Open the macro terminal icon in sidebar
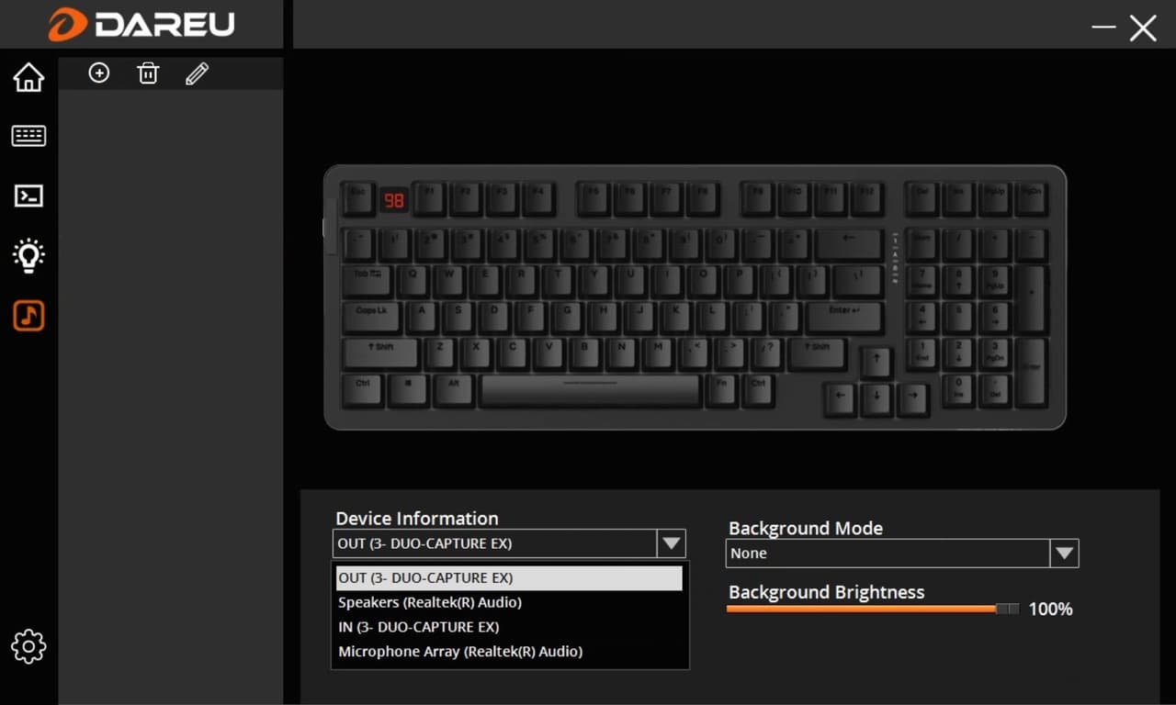Image resolution: width=1176 pixels, height=705 pixels. (28, 196)
